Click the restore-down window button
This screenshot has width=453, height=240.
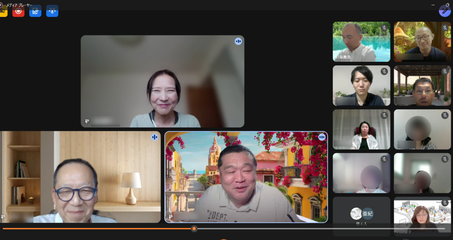[x=447, y=5]
